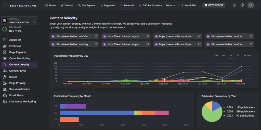Click the Live Alerts Monitoring icon

[5, 102]
